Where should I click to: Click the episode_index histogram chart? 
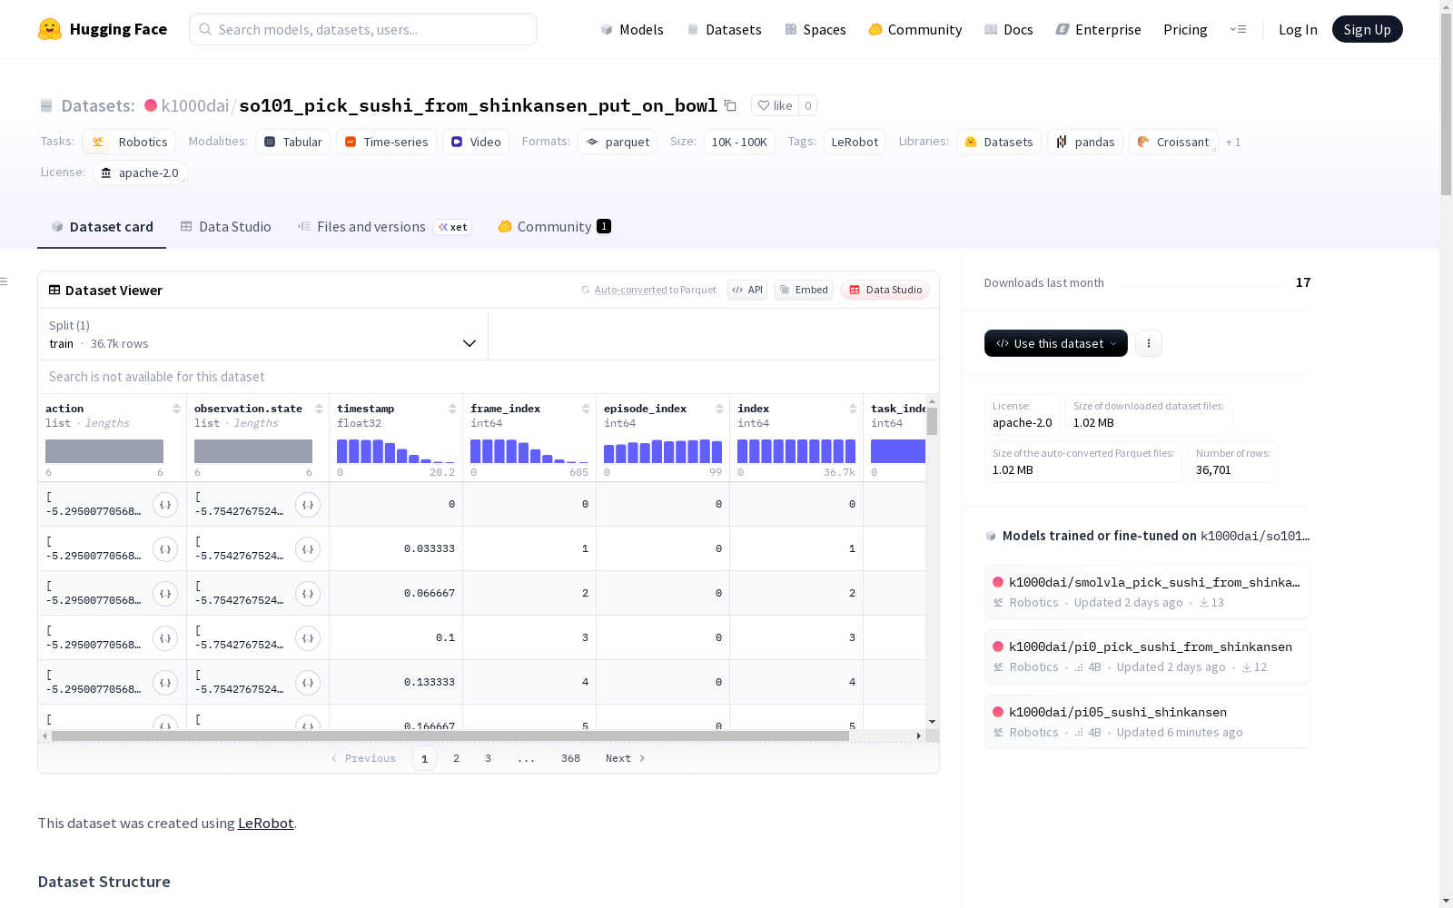click(x=663, y=451)
